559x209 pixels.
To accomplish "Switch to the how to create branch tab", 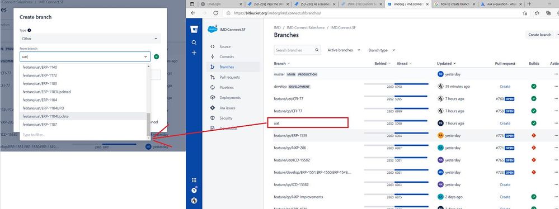I will click(455, 4).
